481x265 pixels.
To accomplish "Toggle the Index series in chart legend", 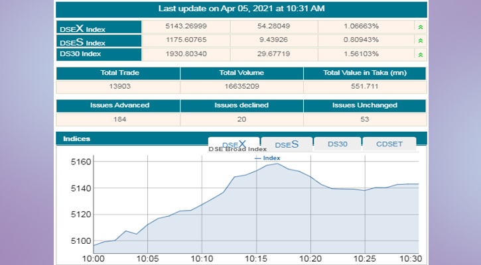I will click(x=267, y=158).
